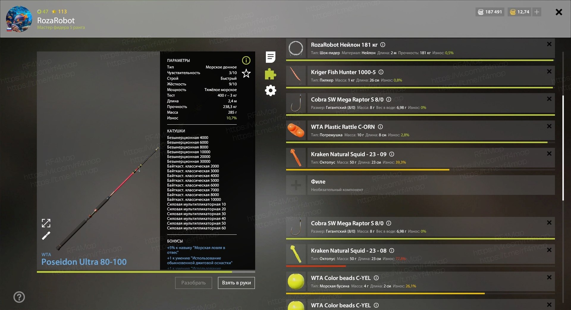Show info for Kriger Fish Hunter 1000-5

click(x=381, y=72)
